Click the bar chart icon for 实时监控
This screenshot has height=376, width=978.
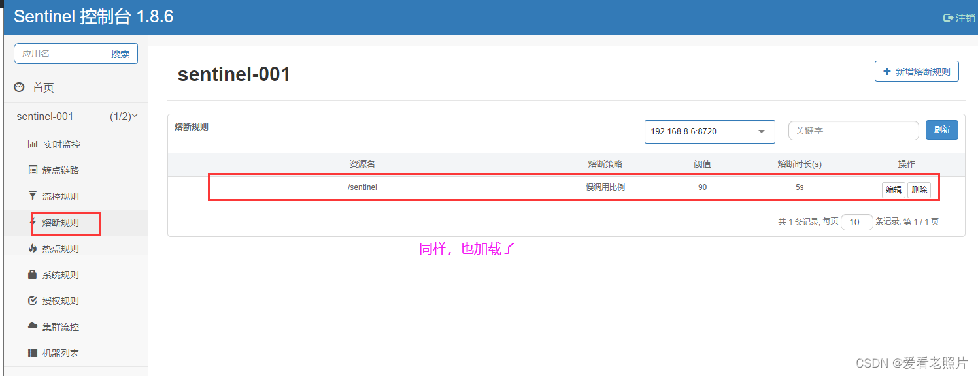pyautogui.click(x=33, y=144)
